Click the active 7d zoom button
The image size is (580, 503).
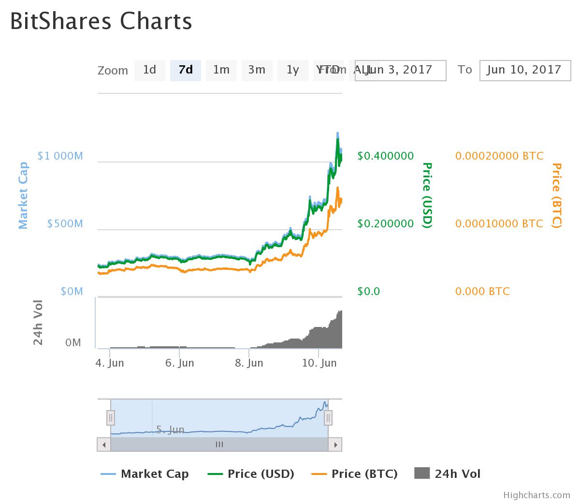coord(186,70)
